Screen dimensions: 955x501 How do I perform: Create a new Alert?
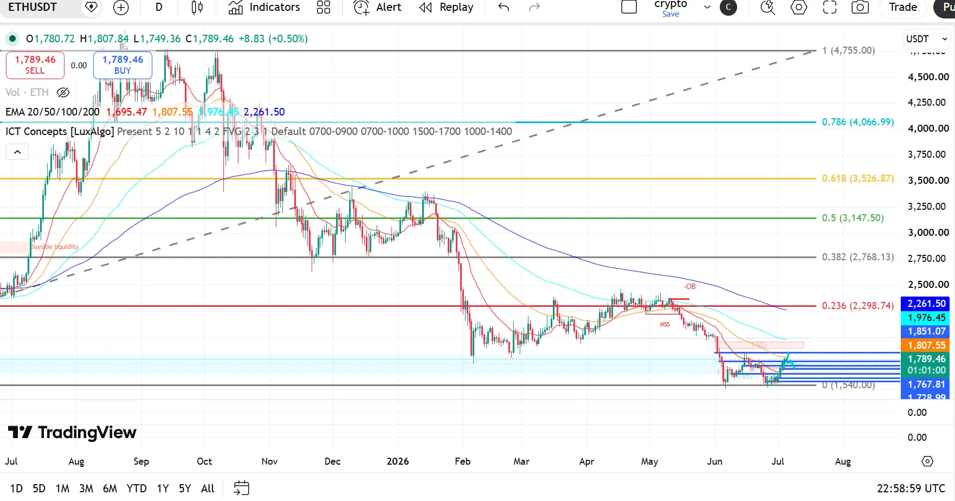(x=377, y=7)
